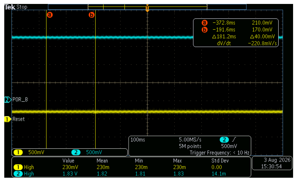Image resolution: width=298 pixels, height=181 pixels.
Task: Click the time 15:30:54
Action: click(271, 167)
